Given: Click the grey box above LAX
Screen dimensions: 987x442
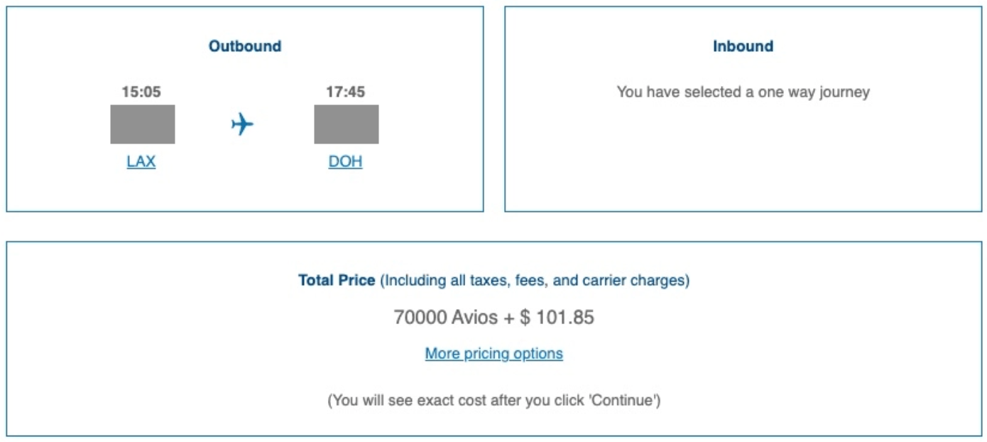Looking at the screenshot, I should [143, 124].
